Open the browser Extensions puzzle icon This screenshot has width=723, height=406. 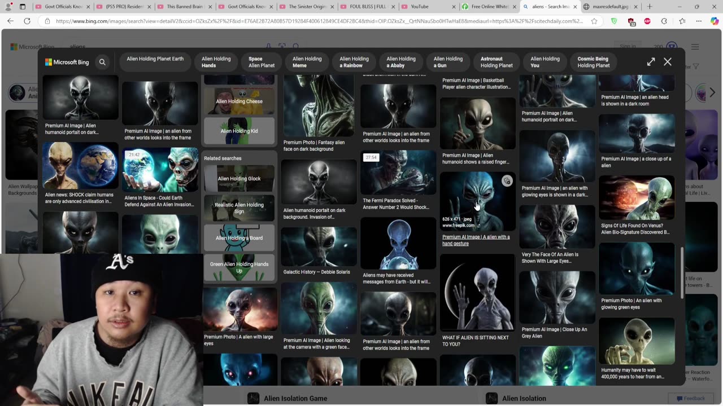[x=664, y=21]
